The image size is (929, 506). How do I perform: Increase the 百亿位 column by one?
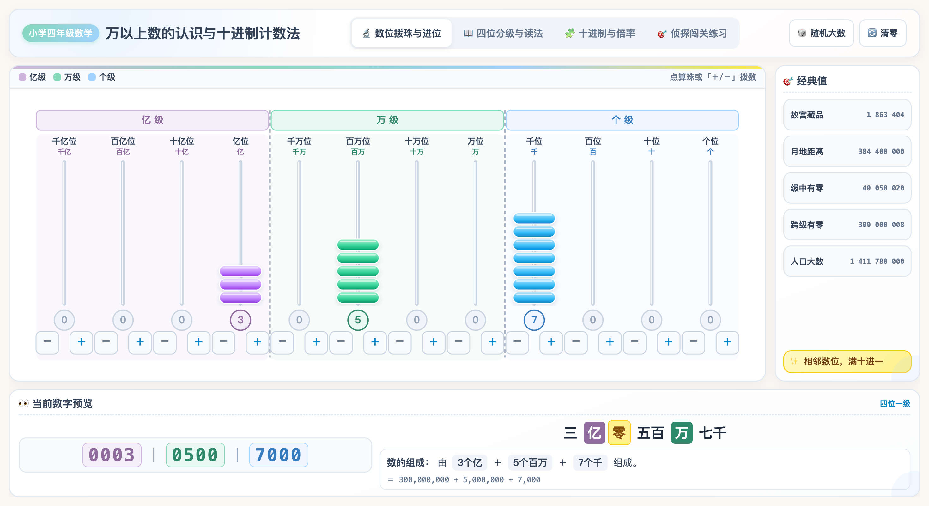click(x=140, y=342)
